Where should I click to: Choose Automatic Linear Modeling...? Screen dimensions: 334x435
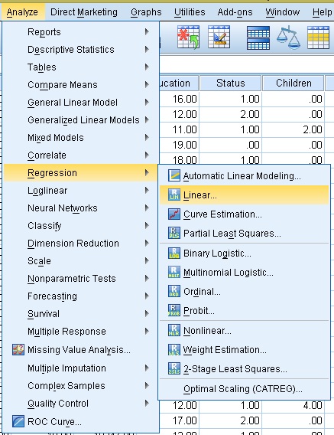tap(245, 175)
